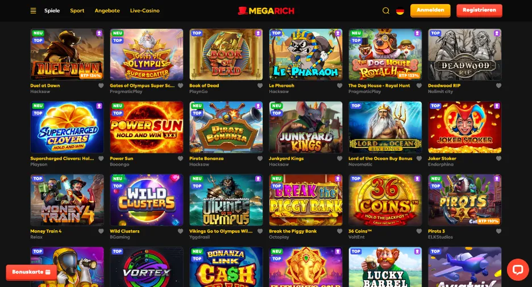Screen dimensions: 532x287
Task: Click the Registrieren button
Action: [479, 10]
